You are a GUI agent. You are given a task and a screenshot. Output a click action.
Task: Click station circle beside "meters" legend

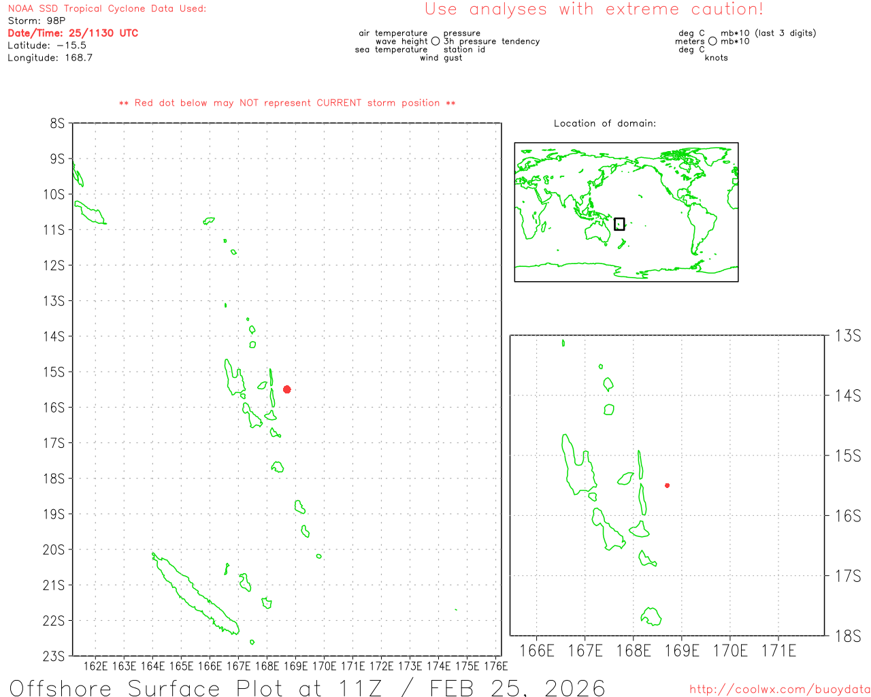tap(712, 42)
